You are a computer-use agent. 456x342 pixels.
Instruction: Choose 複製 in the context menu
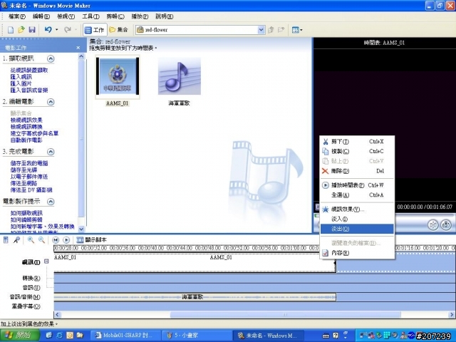tap(357, 151)
